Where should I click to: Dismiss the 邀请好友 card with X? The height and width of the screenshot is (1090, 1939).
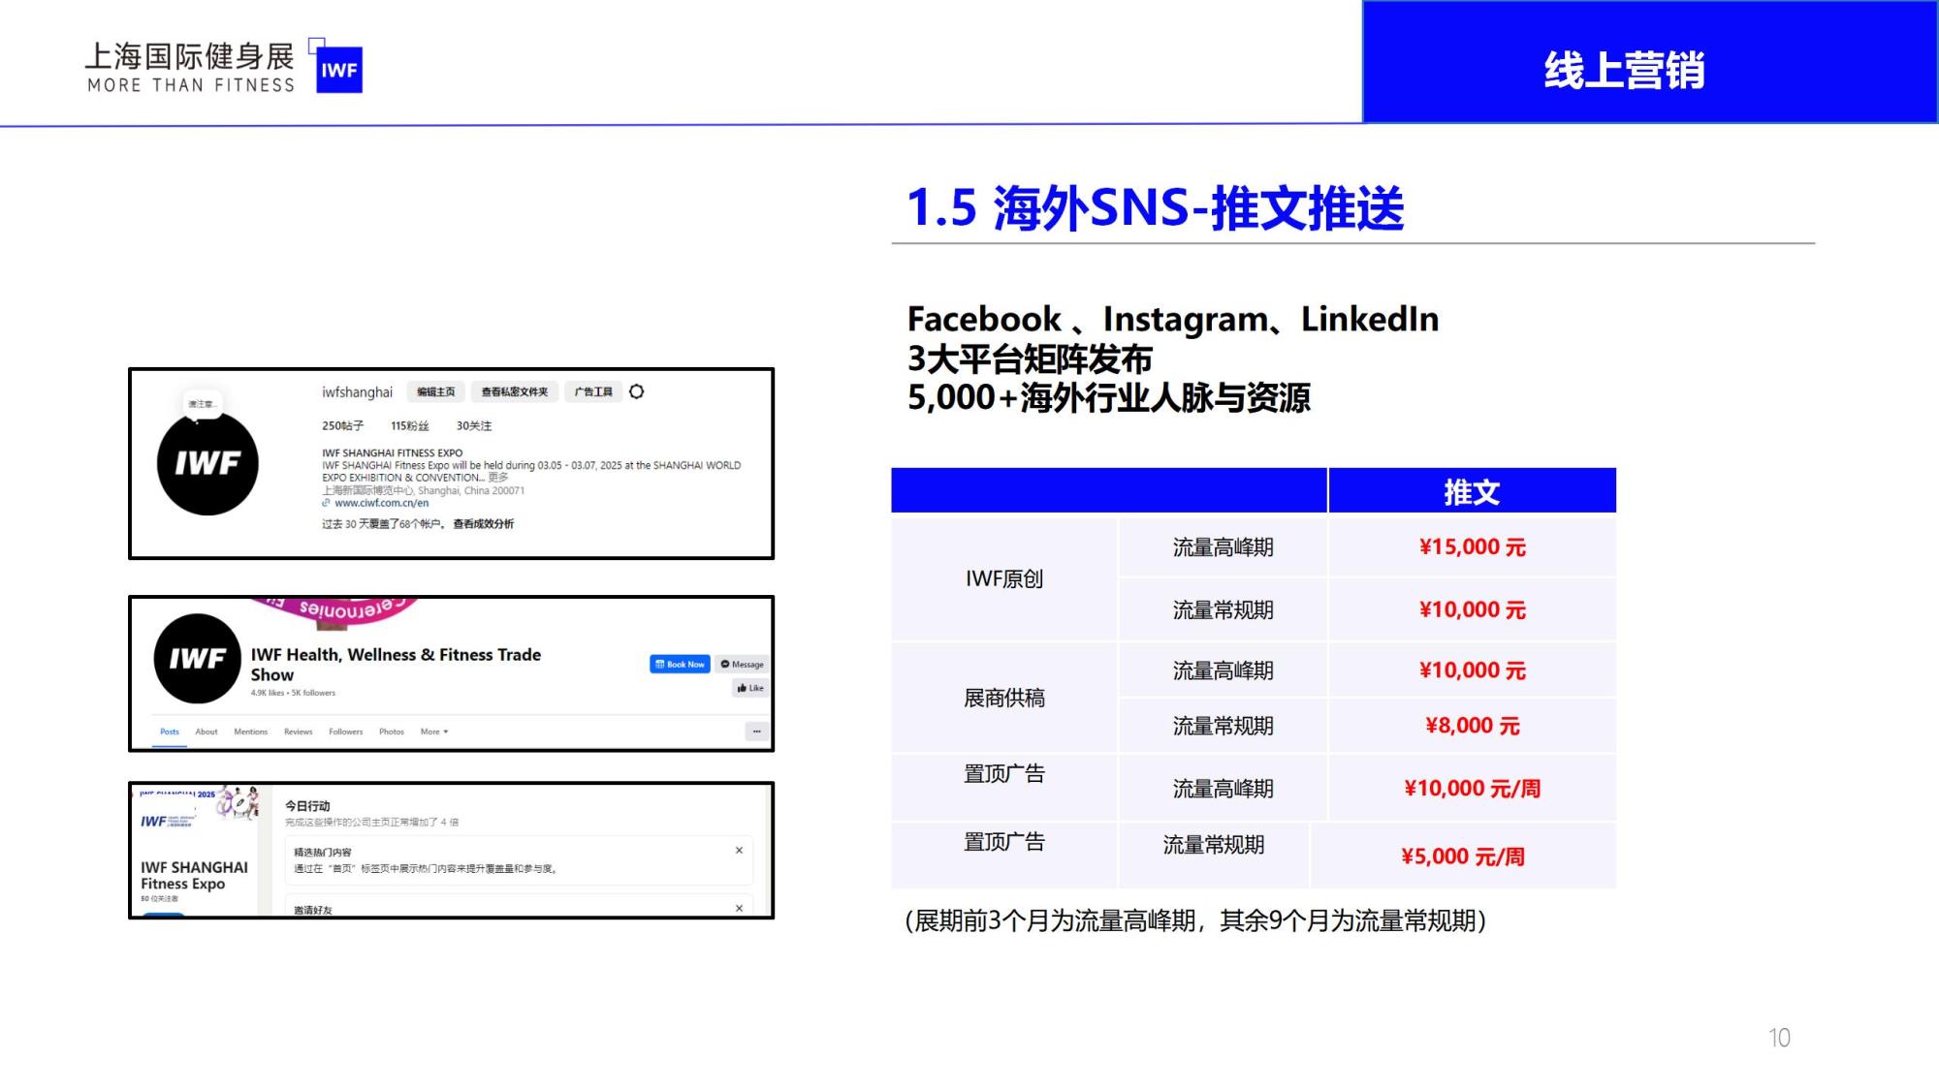[739, 908]
